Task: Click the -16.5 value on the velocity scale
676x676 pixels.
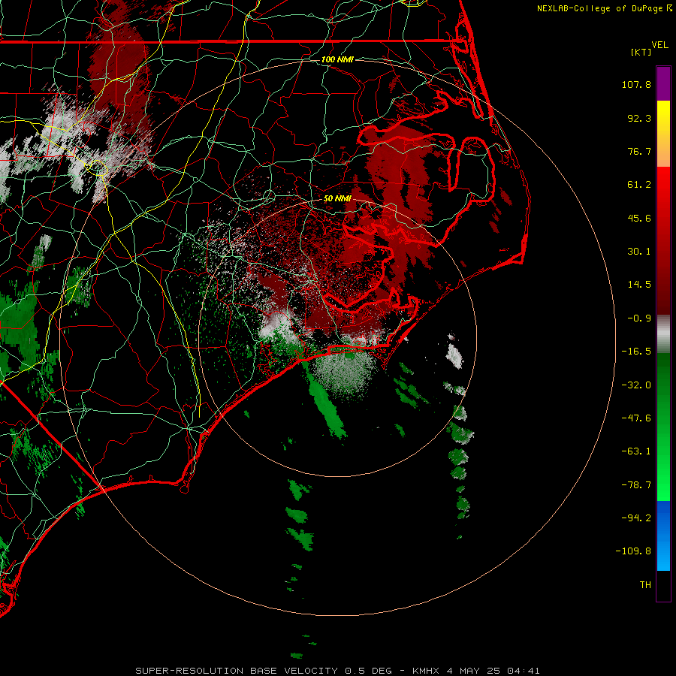Action: coord(636,352)
